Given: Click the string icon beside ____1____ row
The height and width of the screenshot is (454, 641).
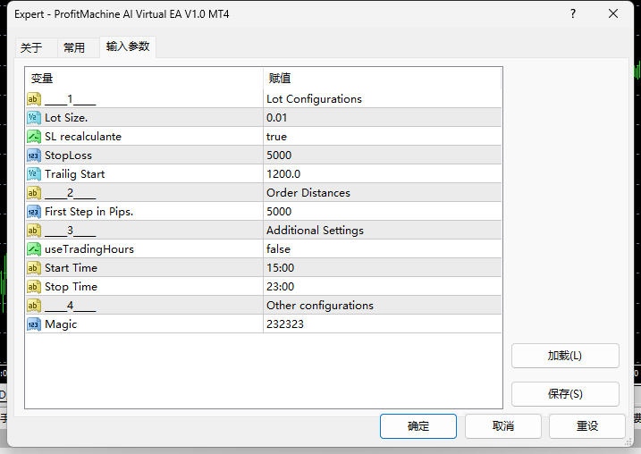Looking at the screenshot, I should 33,99.
